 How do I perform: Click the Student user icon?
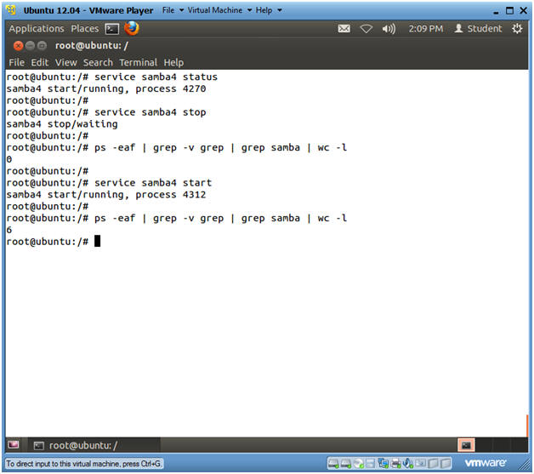point(458,28)
